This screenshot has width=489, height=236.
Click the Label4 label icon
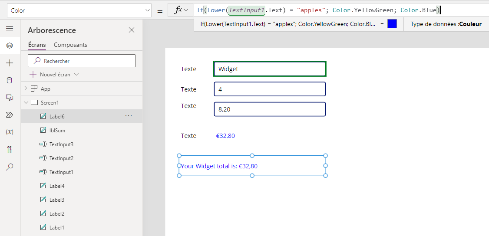(43, 186)
